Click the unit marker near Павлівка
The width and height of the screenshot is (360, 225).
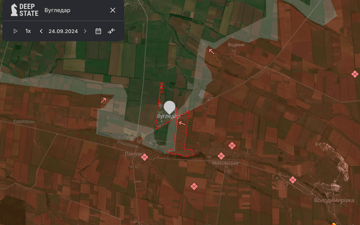pos(144,156)
